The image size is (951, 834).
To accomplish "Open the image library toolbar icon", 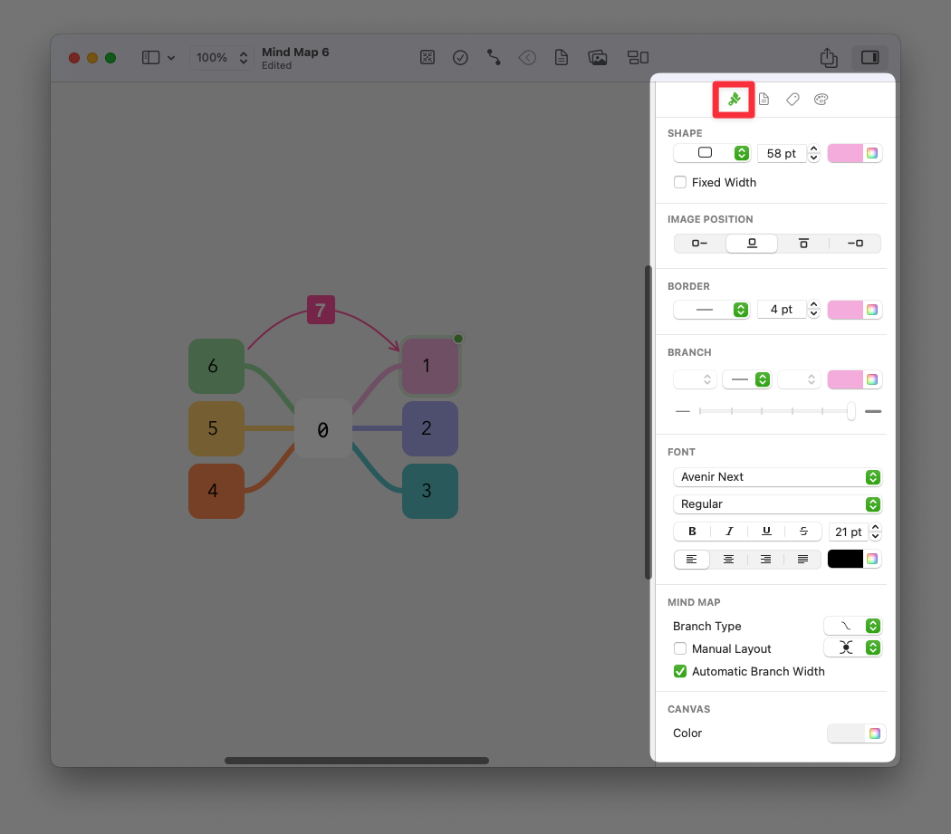I will (597, 57).
